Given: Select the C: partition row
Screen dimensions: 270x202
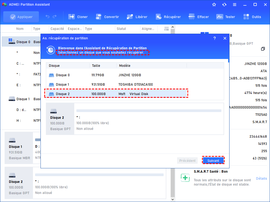Looking at the screenshot, I should (21, 64).
